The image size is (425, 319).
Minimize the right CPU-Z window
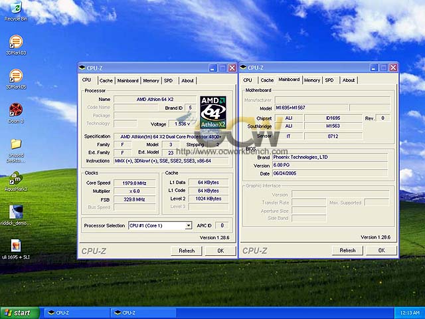click(x=374, y=67)
